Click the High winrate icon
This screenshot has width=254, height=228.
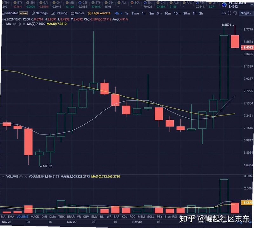pos(90,13)
